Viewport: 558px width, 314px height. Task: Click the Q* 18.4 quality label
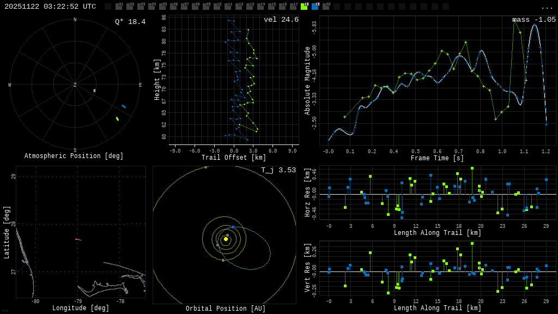coord(130,22)
